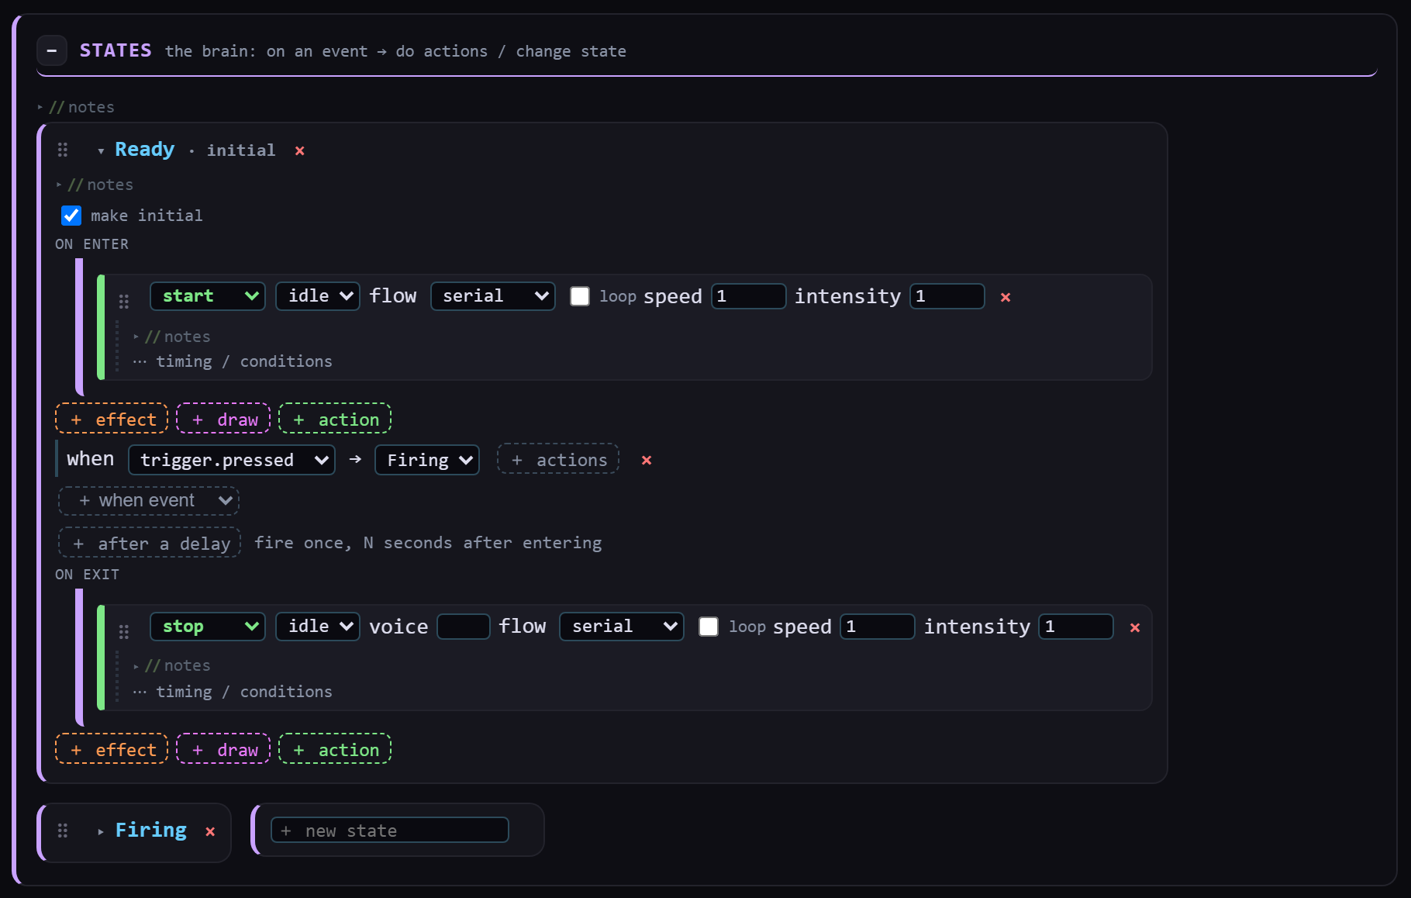Open the stop action type dropdown
Viewport: 1411px width, 898px height.
point(208,627)
